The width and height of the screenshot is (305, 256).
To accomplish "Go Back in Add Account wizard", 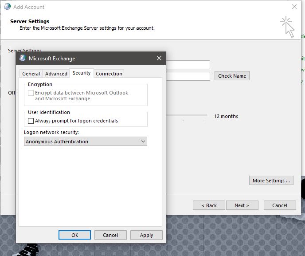I will coord(209,205).
